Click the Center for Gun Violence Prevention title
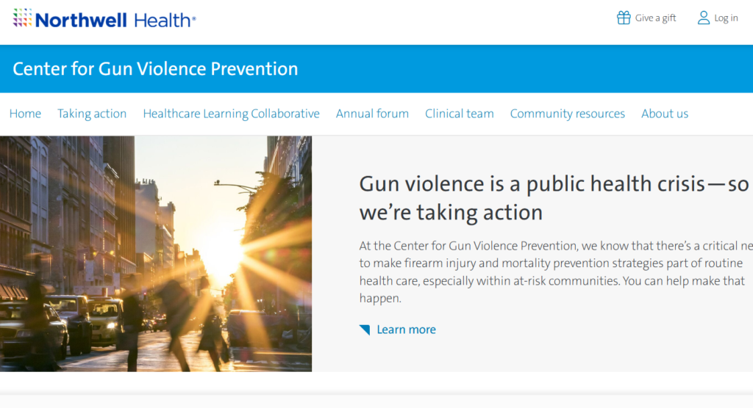This screenshot has width=753, height=408. point(155,69)
